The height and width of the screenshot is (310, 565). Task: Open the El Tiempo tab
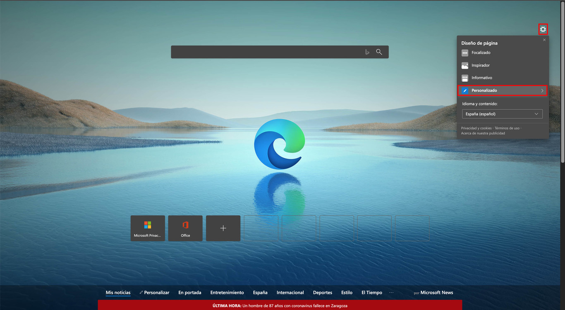point(371,293)
